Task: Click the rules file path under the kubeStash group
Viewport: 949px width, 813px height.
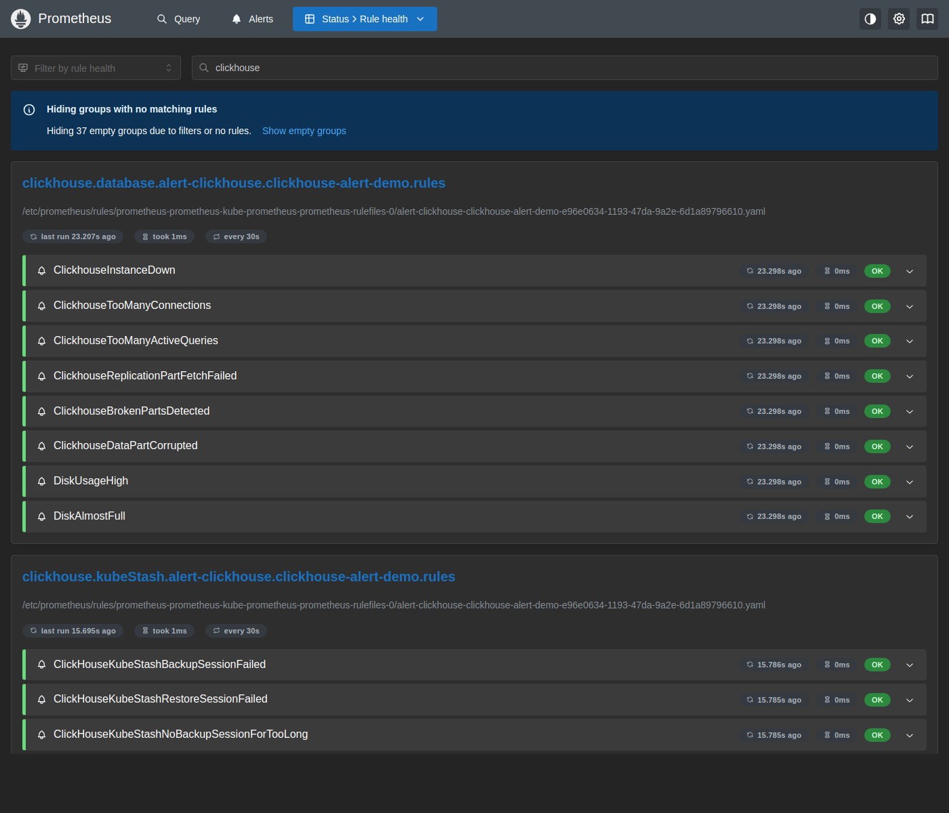Action: (394, 605)
